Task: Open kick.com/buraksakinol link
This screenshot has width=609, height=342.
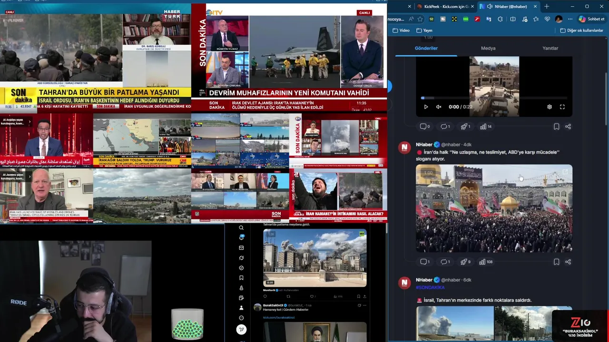Action: click(279, 317)
